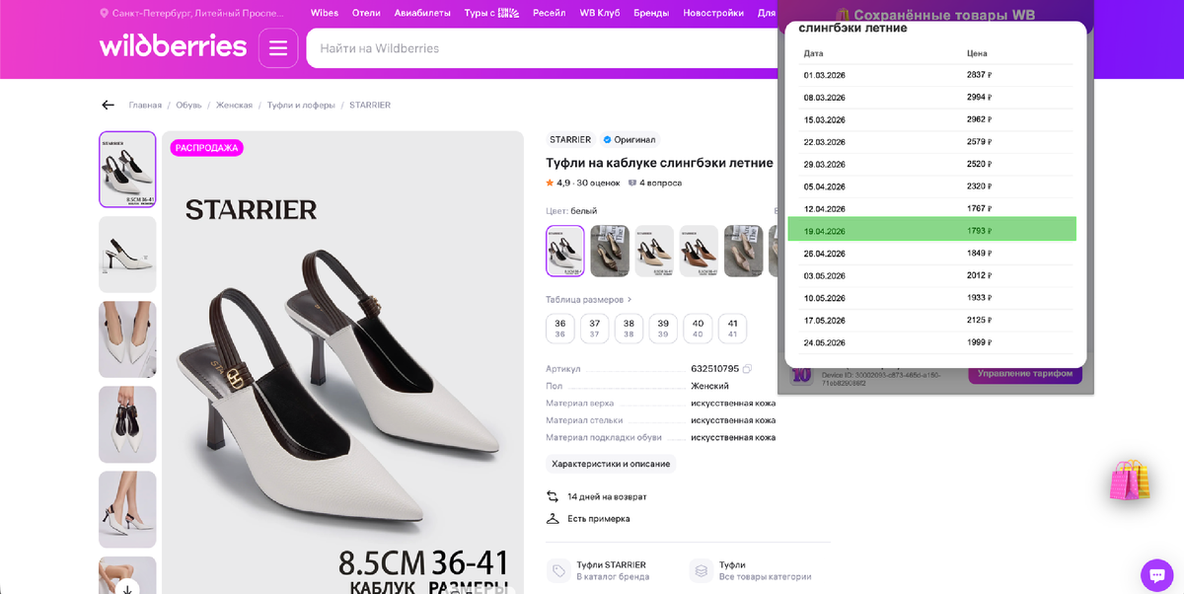Open Туфли STARRIER brand catalog link
Viewport: 1184px width, 594px height.
click(x=612, y=570)
